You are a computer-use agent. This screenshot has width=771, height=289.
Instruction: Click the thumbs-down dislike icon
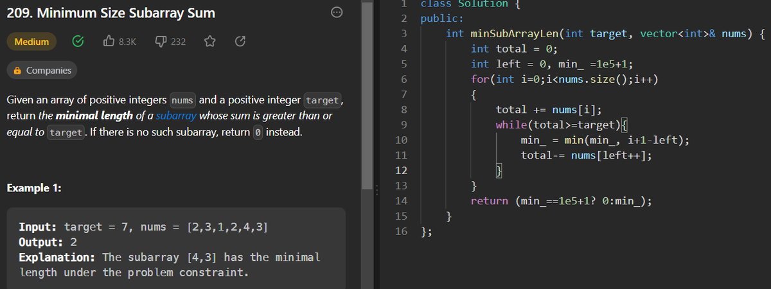(x=162, y=42)
